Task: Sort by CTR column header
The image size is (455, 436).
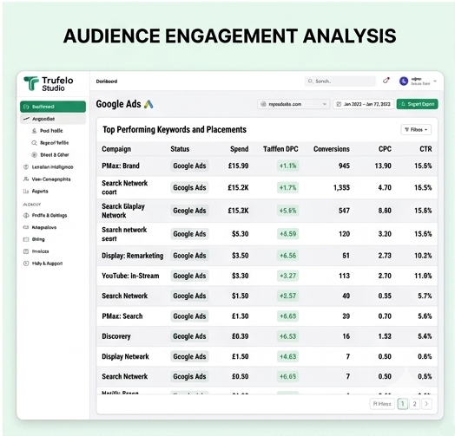Action: pyautogui.click(x=425, y=149)
